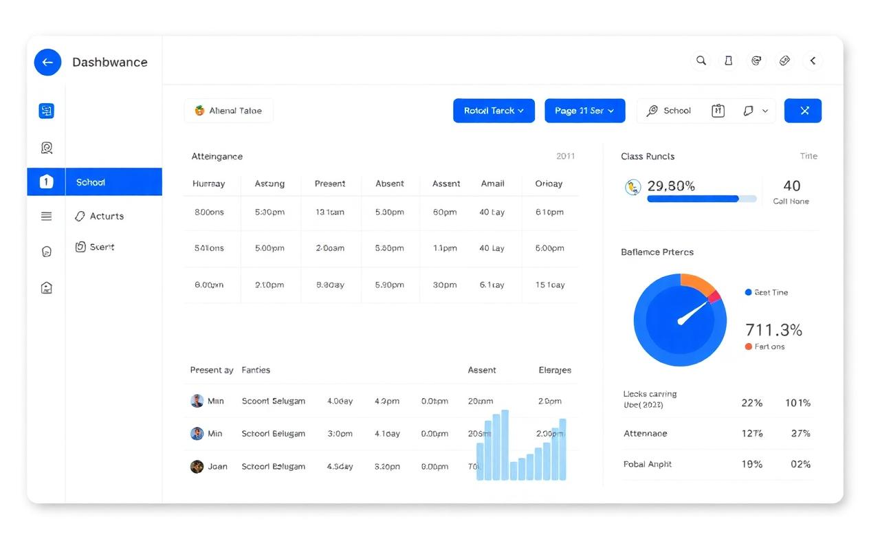This screenshot has width=880, height=550.
Task: Click the Fart ons orange legend dot
Action: pyautogui.click(x=748, y=346)
